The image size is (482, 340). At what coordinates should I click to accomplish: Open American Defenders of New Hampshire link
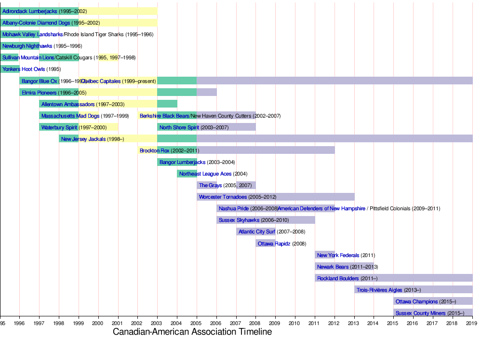(321, 208)
